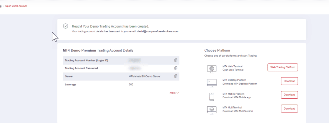Click the home icon in breadcrumb
Viewport: 329px width, 123px height.
tap(1, 6)
